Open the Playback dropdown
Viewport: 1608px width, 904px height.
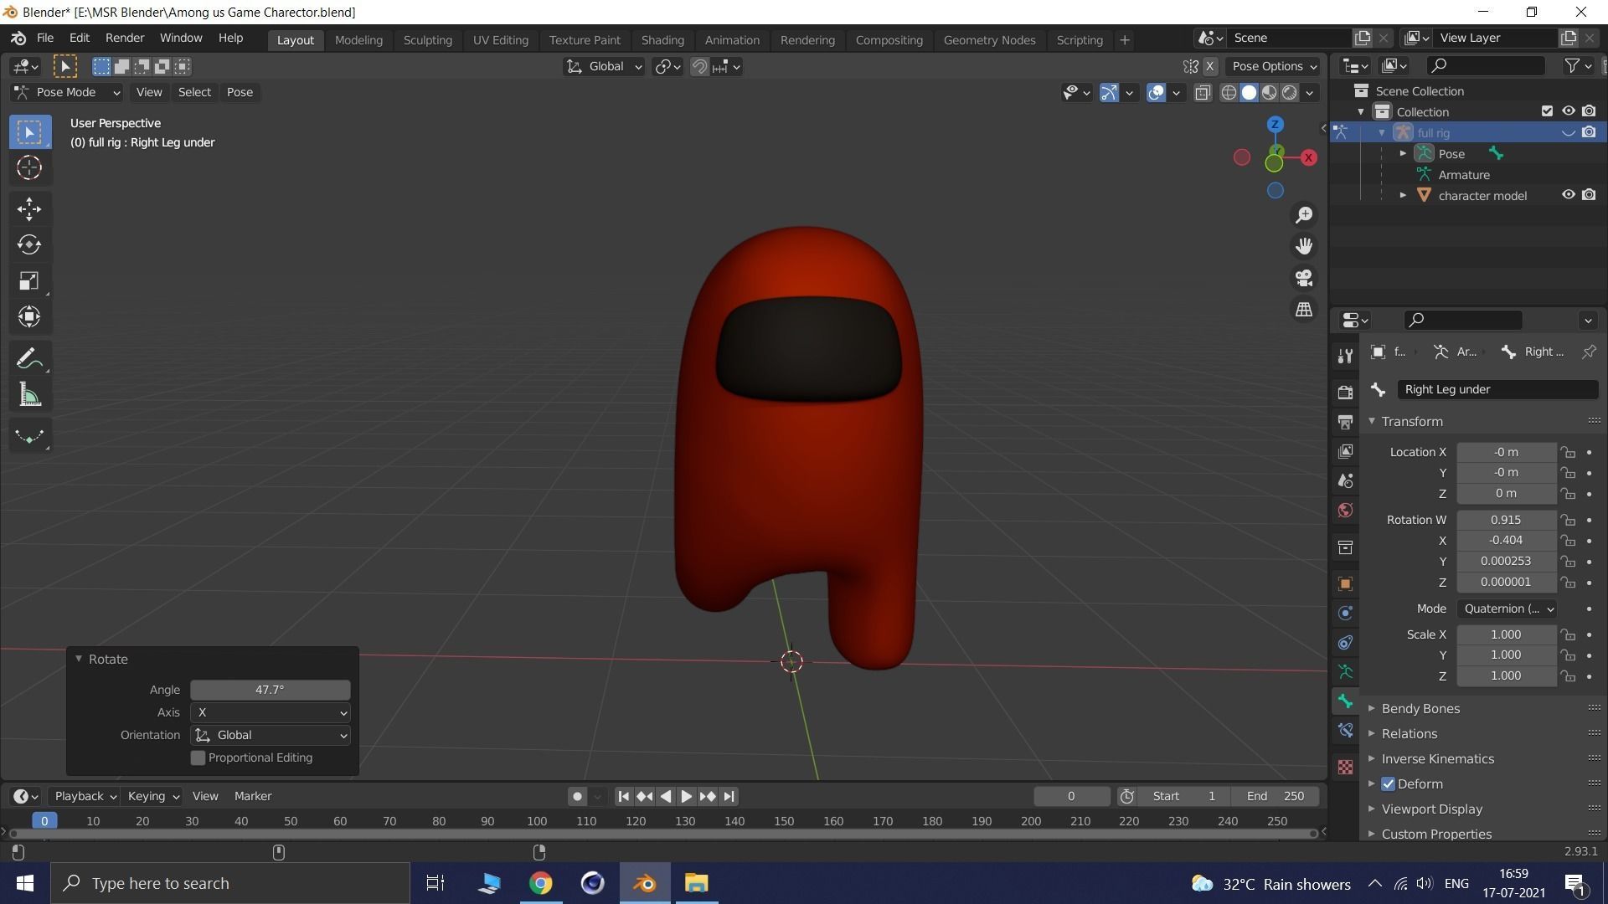[x=85, y=797]
